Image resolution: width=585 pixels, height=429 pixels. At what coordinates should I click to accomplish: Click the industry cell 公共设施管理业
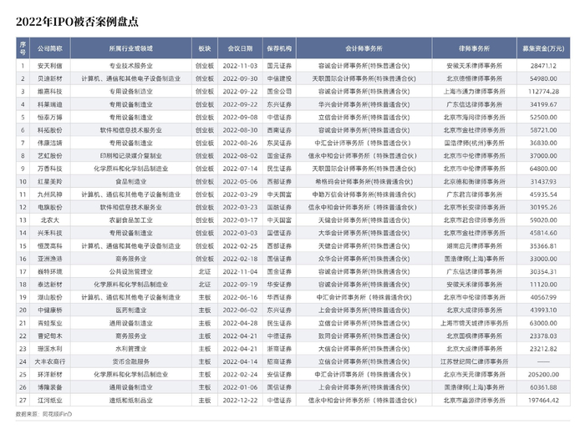coord(131,272)
